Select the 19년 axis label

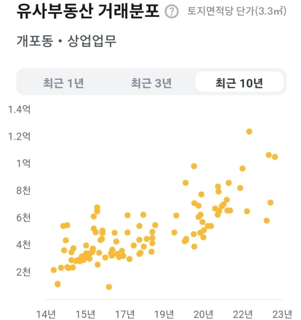point(164,314)
